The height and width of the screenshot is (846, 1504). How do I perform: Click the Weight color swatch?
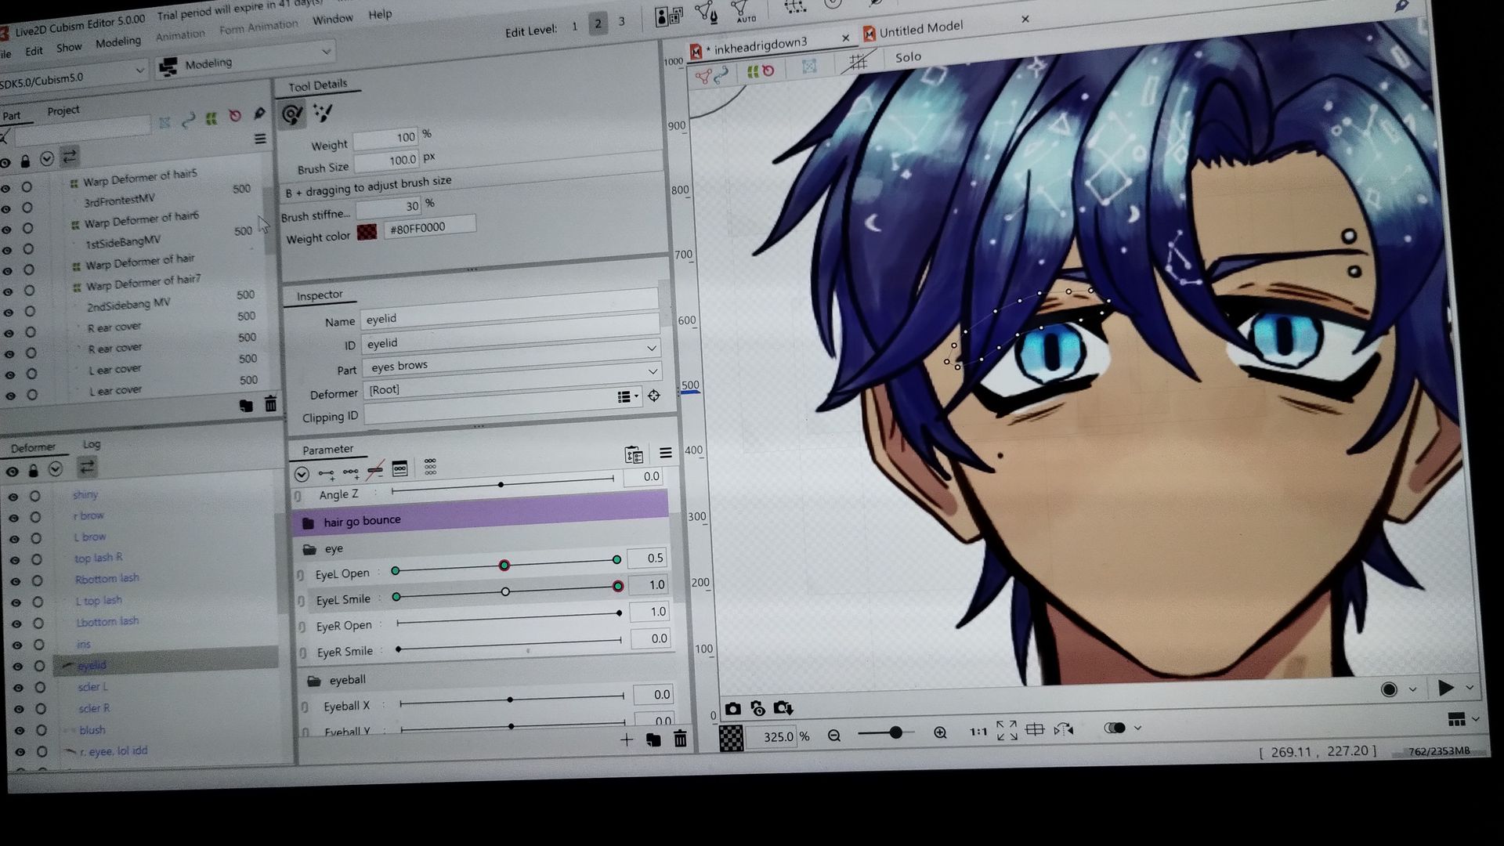click(x=367, y=233)
